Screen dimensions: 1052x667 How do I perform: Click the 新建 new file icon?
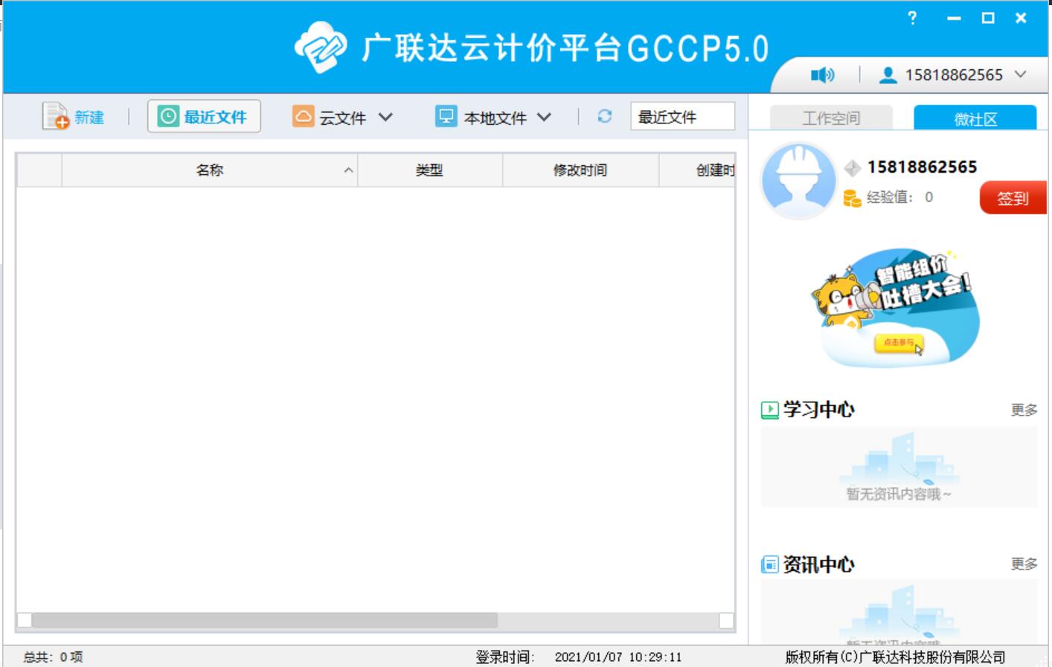tap(56, 117)
